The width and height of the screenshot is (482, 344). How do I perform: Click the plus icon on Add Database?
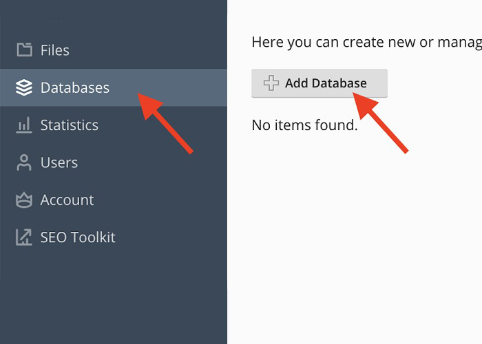point(271,84)
